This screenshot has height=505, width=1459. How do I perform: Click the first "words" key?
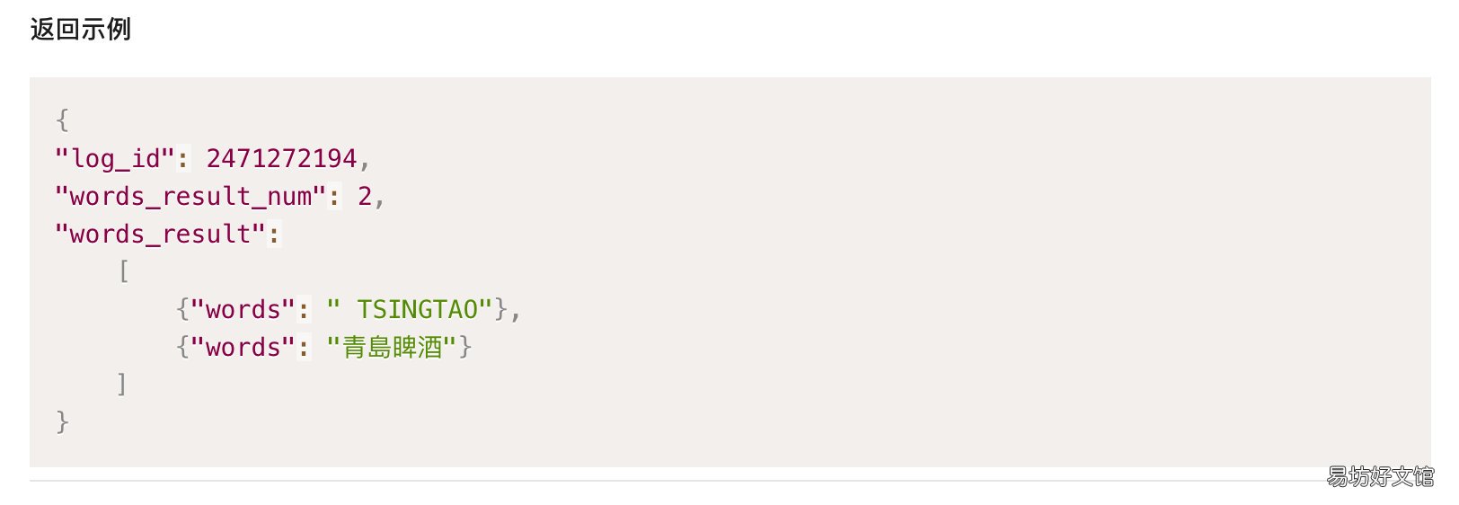click(x=243, y=310)
